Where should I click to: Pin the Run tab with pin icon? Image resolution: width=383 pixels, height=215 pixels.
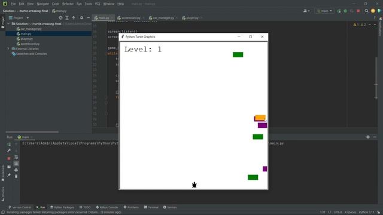click(9, 175)
